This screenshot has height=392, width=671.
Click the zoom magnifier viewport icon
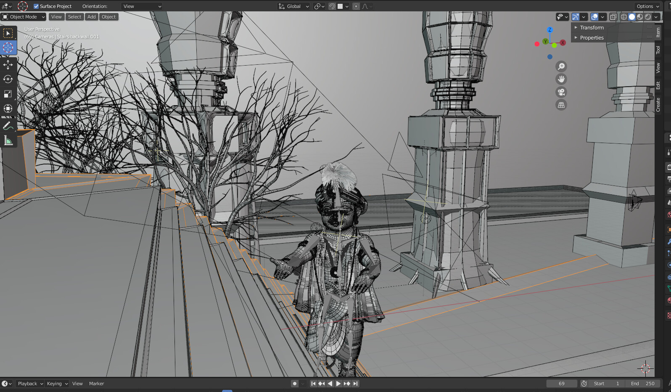click(x=561, y=66)
